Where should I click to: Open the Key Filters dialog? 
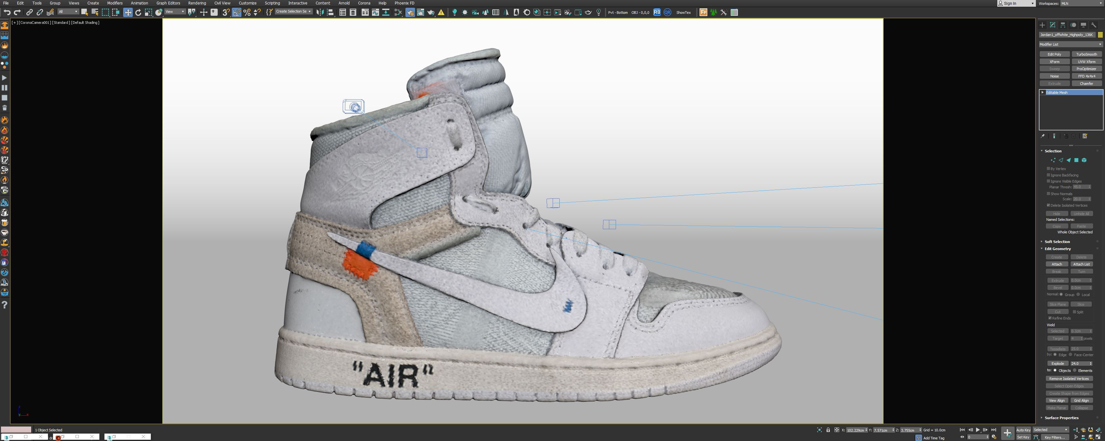tap(1055, 437)
